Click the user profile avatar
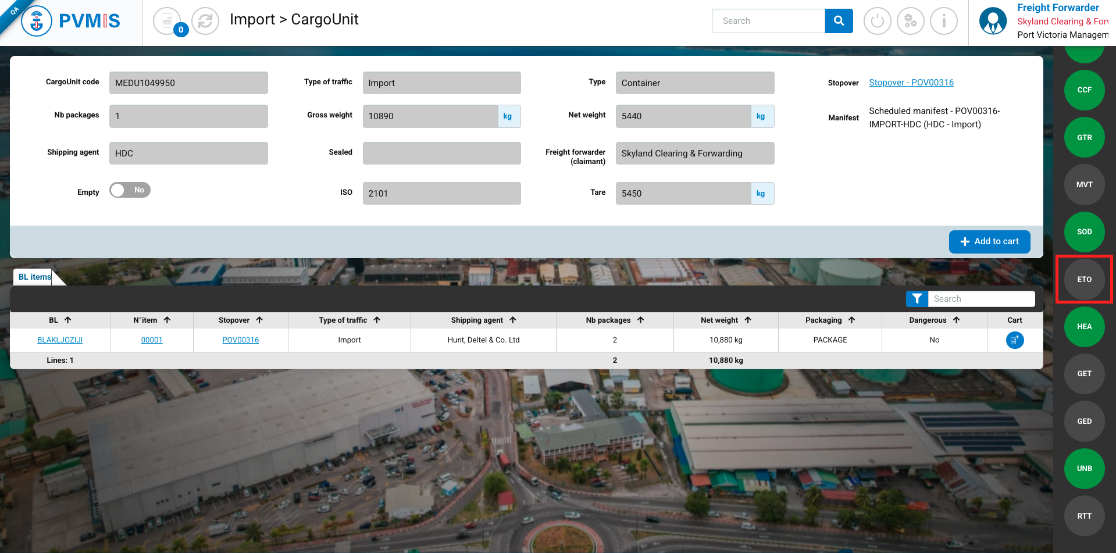Screen dimensions: 1116x553 (x=993, y=22)
